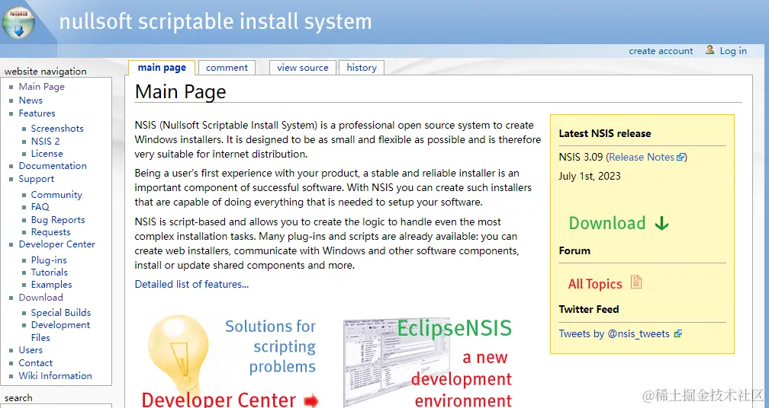Open the history tab

(362, 68)
